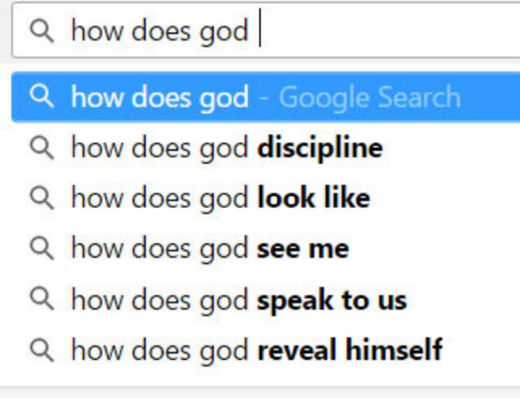The image size is (520, 407).
Task: Pick suggestion 'how does god speak to us'
Action: click(x=265, y=299)
